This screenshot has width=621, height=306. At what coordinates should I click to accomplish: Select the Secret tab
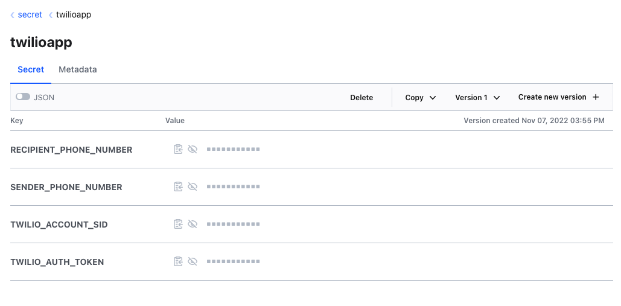[31, 69]
